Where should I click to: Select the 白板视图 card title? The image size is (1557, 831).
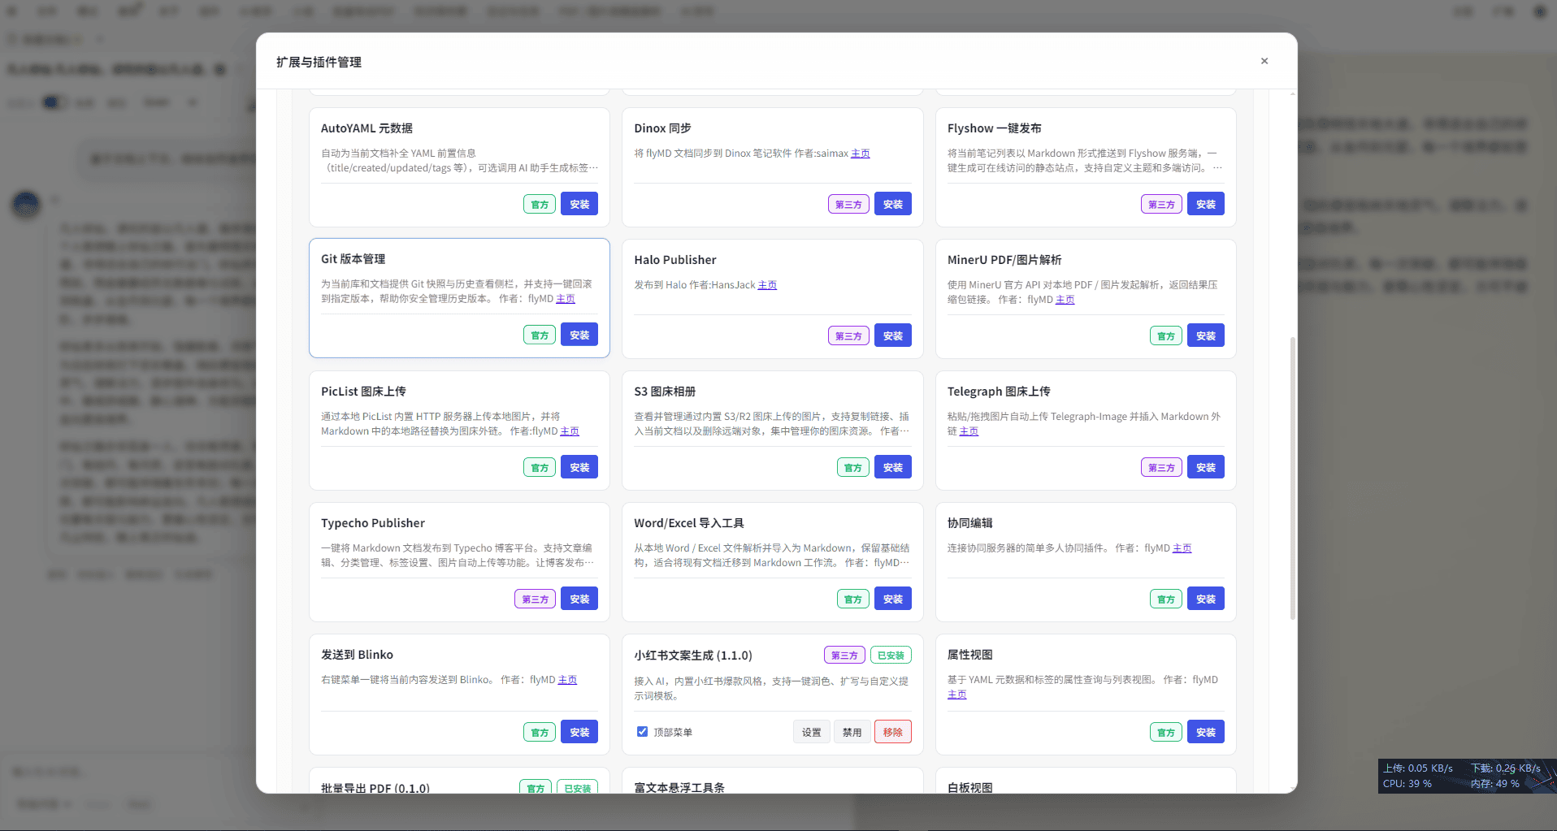(x=969, y=787)
